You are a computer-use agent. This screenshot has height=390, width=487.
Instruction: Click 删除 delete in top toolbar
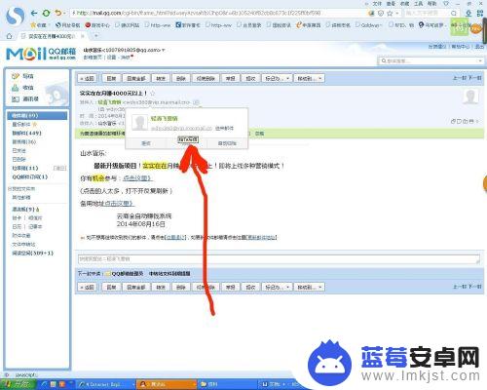click(181, 78)
